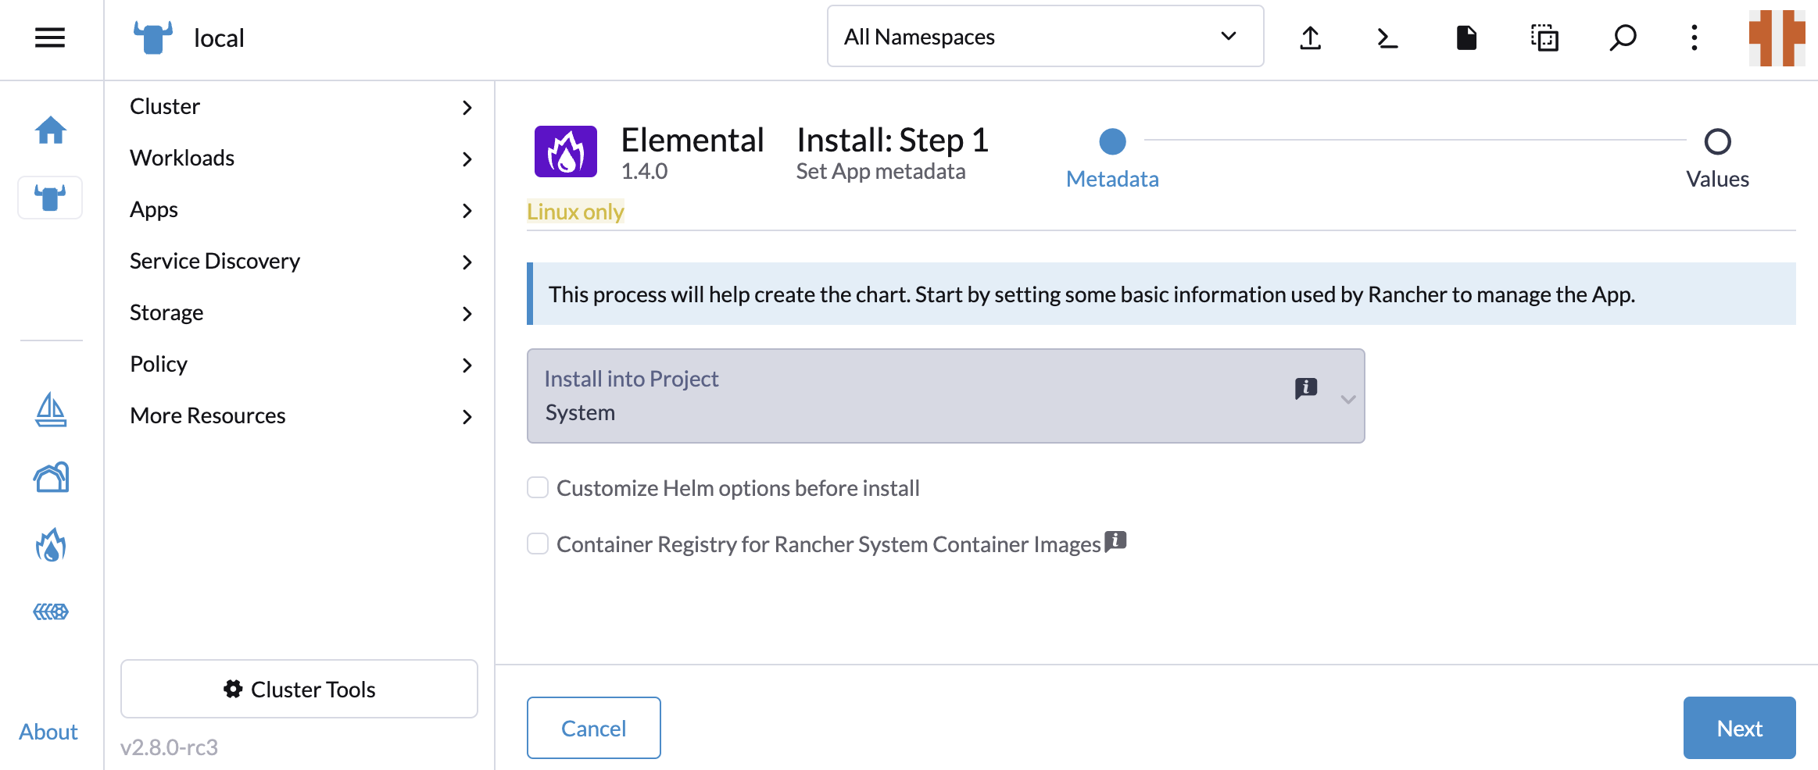Open the three-dot more options menu
The width and height of the screenshot is (1818, 770).
pyautogui.click(x=1694, y=37)
